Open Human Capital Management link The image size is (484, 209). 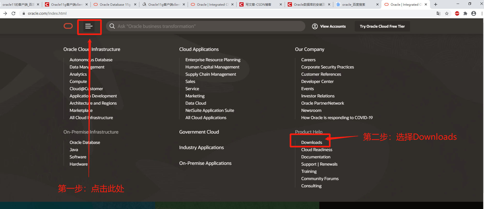point(212,67)
